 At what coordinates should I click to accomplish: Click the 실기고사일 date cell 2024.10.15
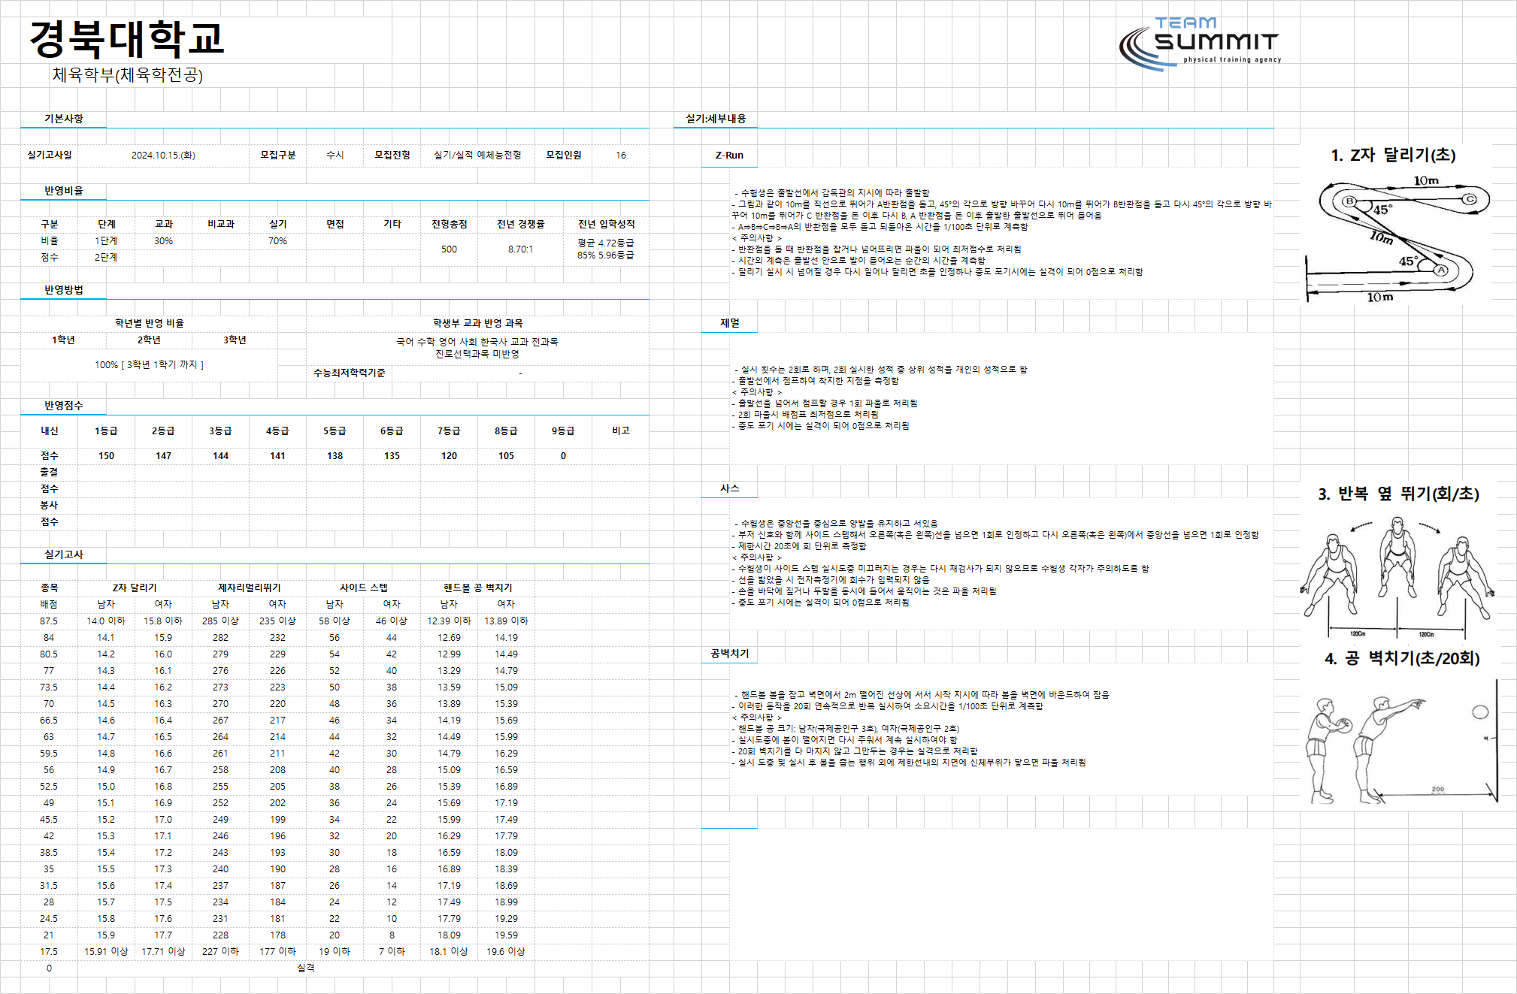(163, 155)
